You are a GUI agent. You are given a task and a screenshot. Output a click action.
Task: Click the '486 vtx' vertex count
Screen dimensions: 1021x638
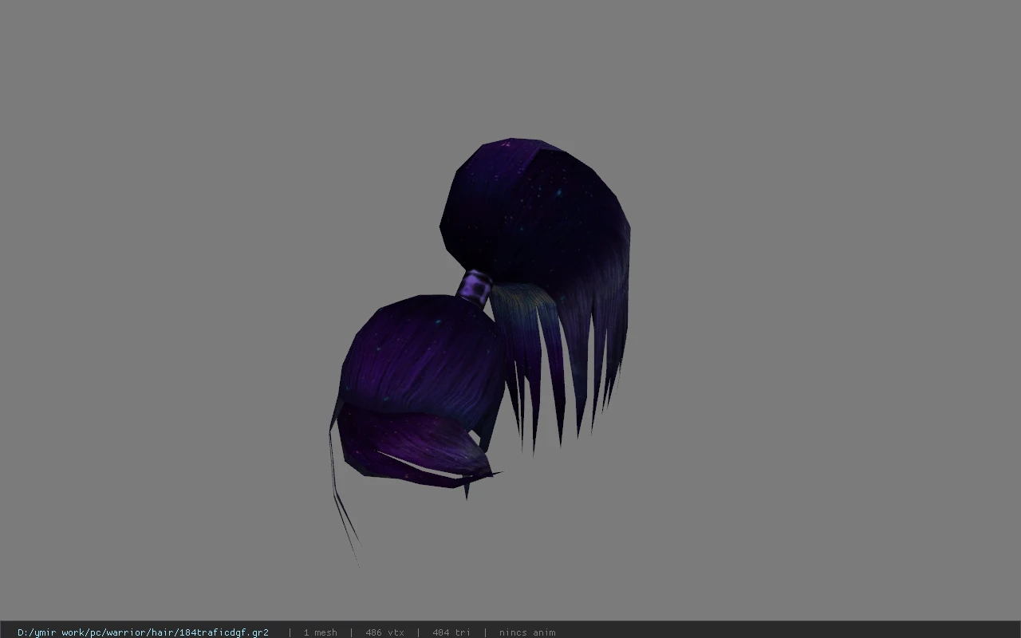[x=384, y=632]
